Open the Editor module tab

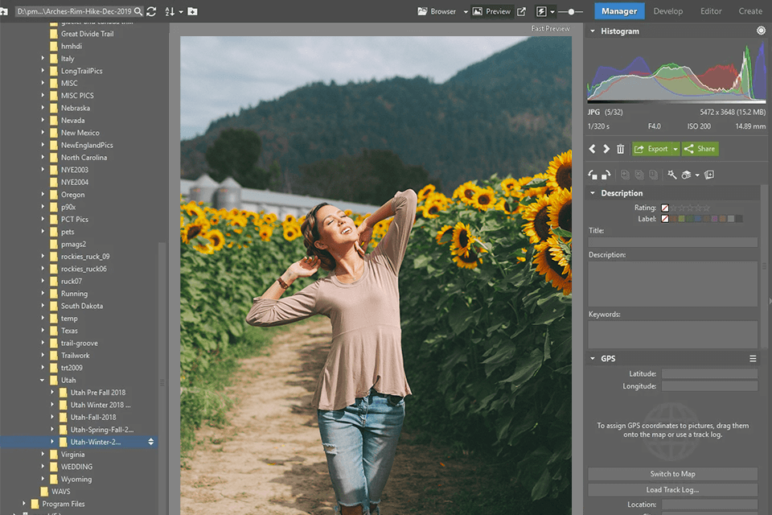tap(711, 11)
